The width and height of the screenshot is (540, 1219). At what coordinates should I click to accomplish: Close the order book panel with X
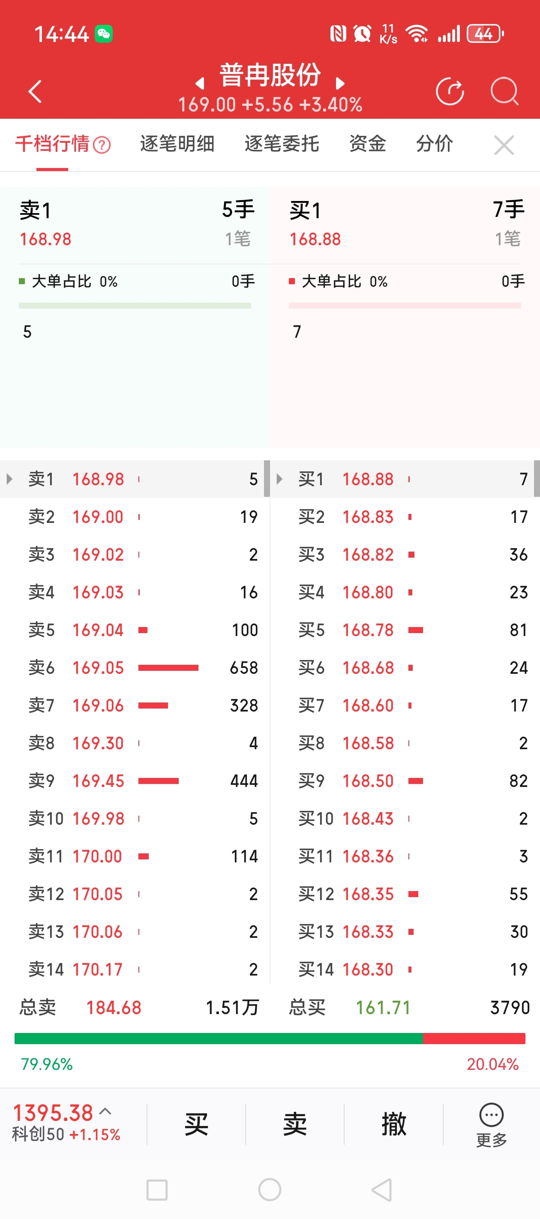pos(504,145)
